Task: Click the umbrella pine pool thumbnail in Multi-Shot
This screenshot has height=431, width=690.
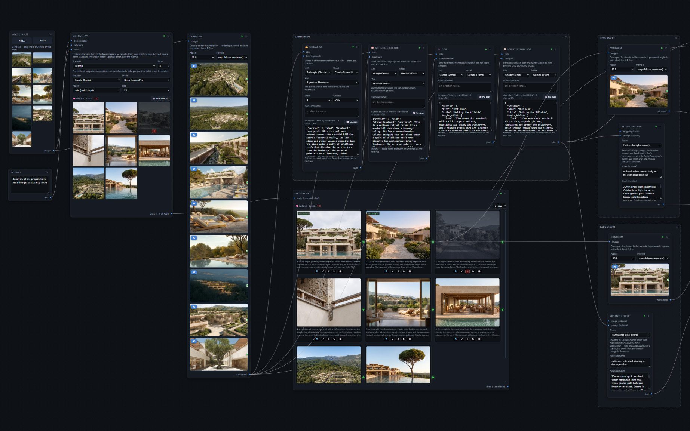Action: point(121,183)
